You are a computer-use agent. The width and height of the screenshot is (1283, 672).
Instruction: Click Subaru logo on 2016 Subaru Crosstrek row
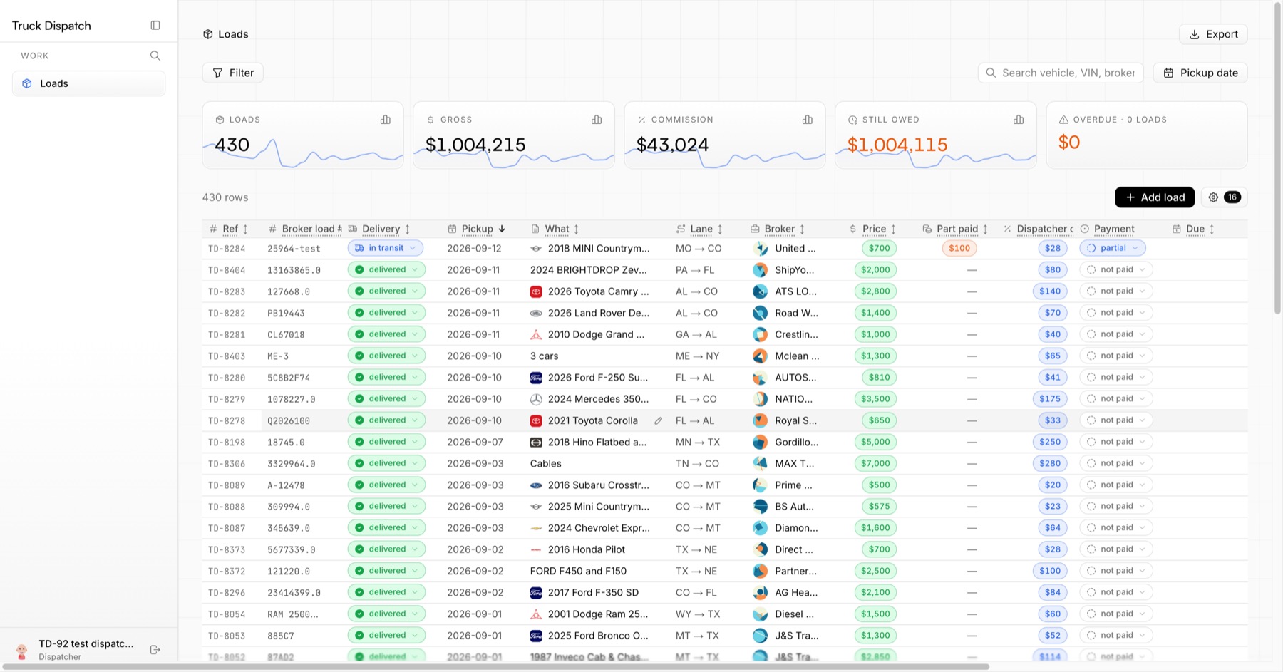click(536, 485)
